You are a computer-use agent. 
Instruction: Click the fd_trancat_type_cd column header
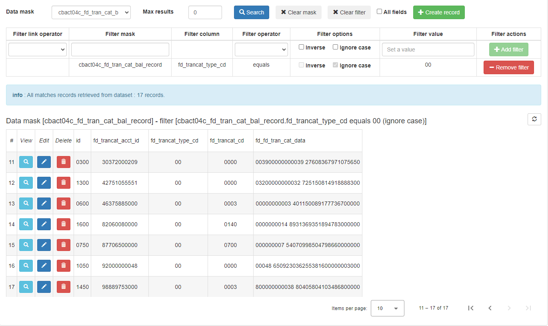tap(178, 140)
